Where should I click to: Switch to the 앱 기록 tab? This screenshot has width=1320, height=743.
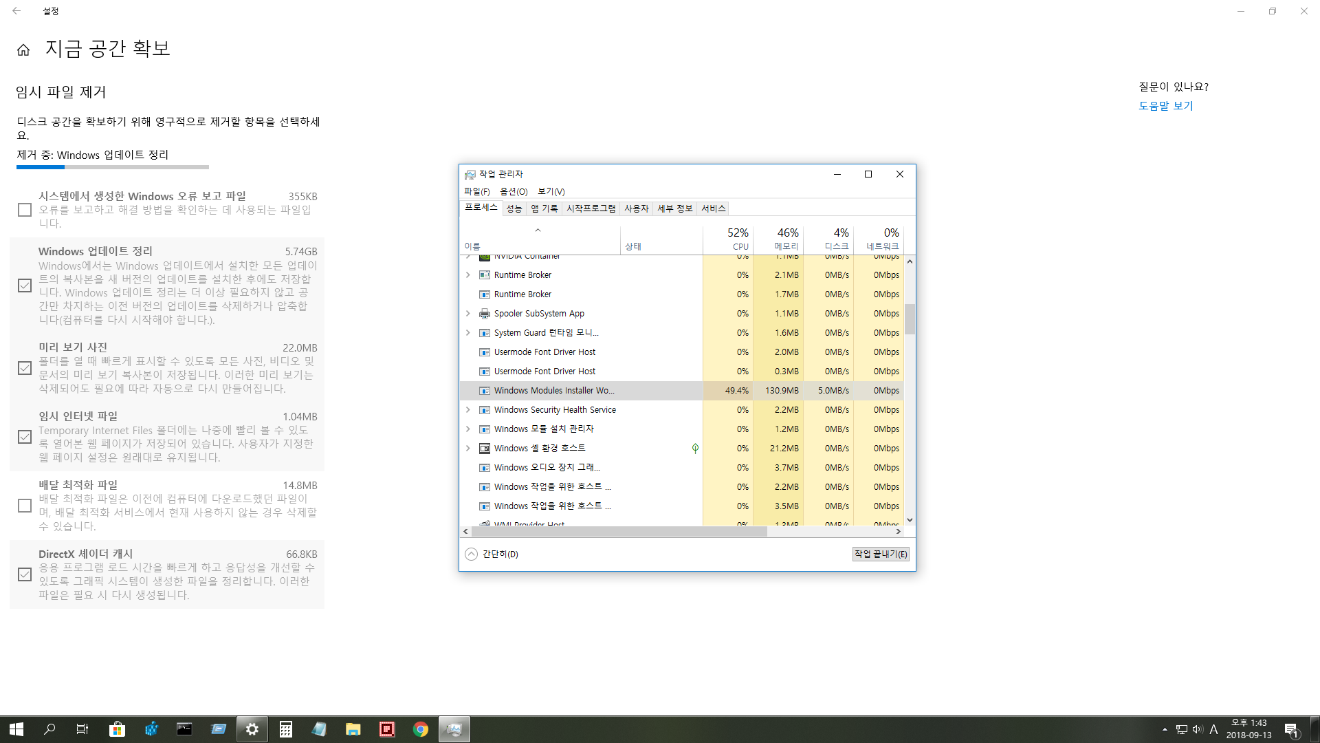tap(544, 208)
